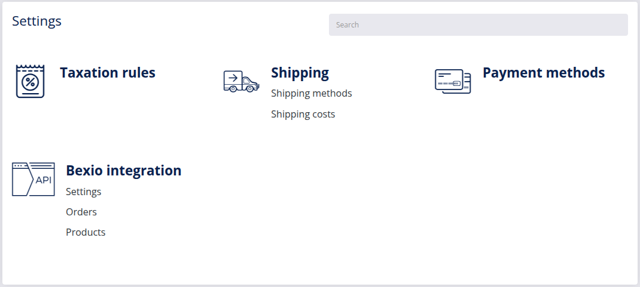The width and height of the screenshot is (640, 287).
Task: Open Shipping methods under Shipping
Action: pos(312,93)
